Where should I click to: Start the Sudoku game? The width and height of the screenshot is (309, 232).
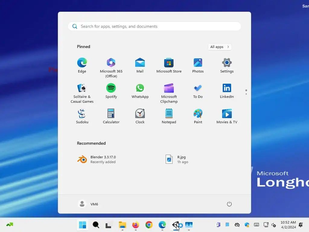pos(82,116)
